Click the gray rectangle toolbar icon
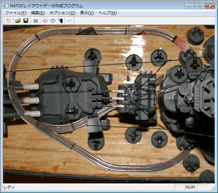 click(36, 21)
